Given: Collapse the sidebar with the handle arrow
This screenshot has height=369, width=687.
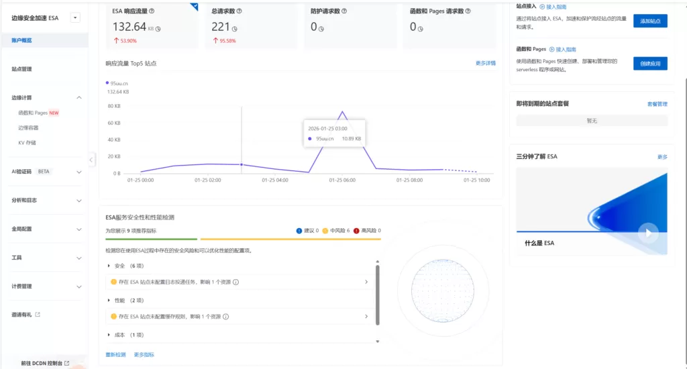Looking at the screenshot, I should 91,160.
